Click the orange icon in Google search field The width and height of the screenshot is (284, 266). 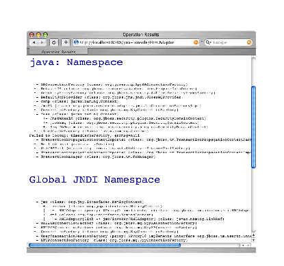click(249, 42)
